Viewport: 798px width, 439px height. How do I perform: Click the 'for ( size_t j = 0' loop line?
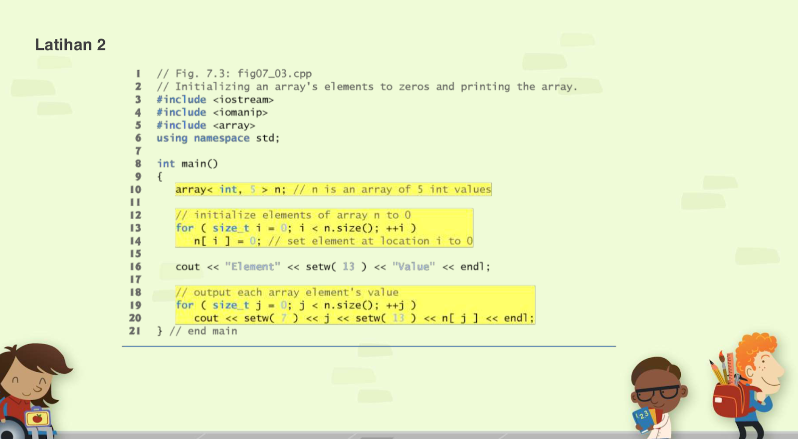click(296, 305)
